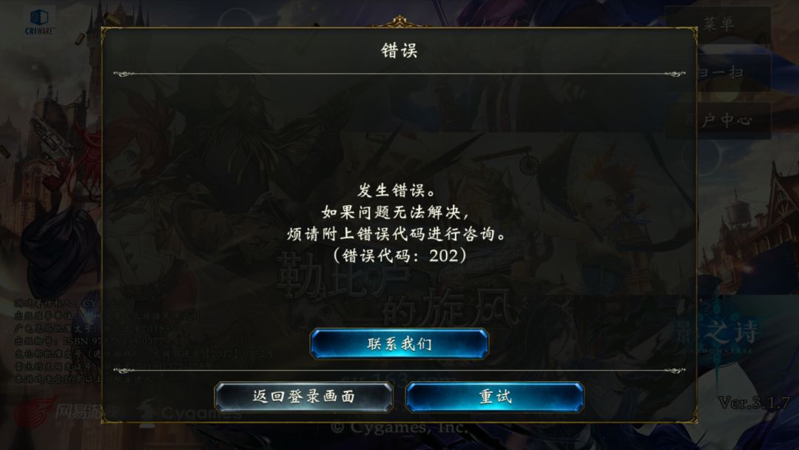Click the CRIWARE logo icon
Screen dimensions: 799x450
tap(39, 22)
